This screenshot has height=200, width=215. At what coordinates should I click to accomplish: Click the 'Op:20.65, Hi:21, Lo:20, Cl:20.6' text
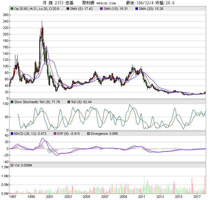[x=37, y=9]
